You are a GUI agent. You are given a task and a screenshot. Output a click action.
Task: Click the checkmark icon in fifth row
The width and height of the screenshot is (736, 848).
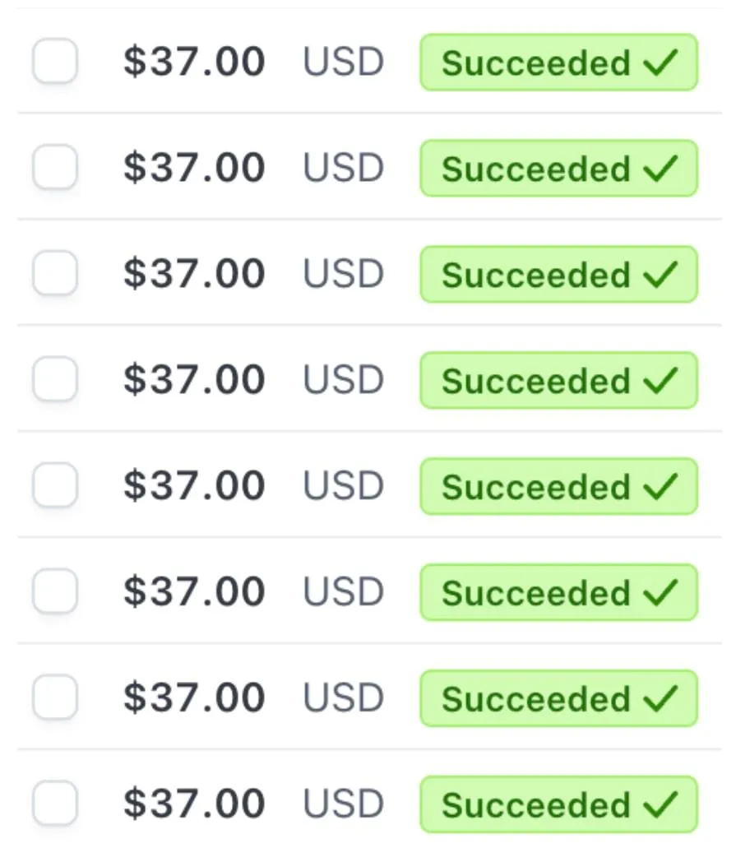tap(661, 486)
